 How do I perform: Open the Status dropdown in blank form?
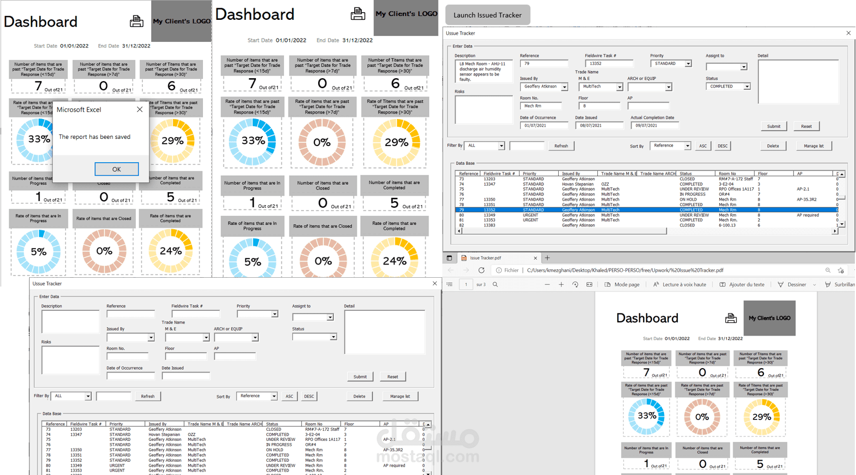coord(333,337)
